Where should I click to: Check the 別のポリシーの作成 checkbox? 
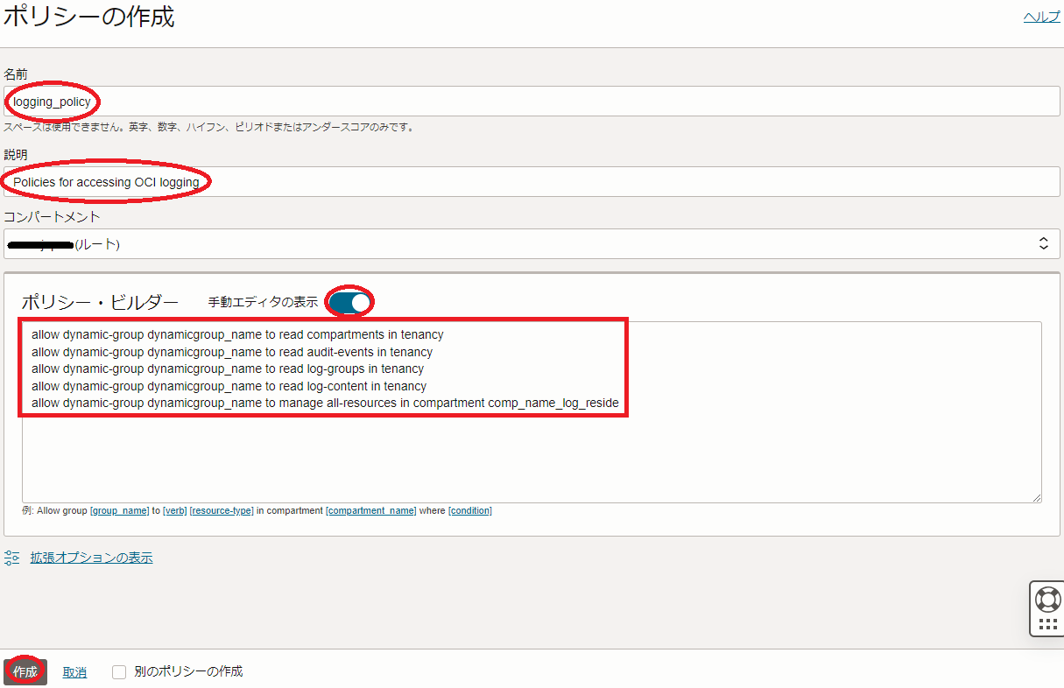pos(120,672)
